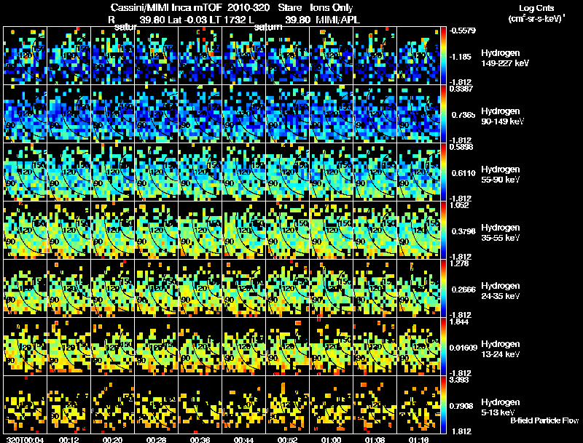Select the 55-90 keV panel at 00:44

pyautogui.click(x=243, y=172)
